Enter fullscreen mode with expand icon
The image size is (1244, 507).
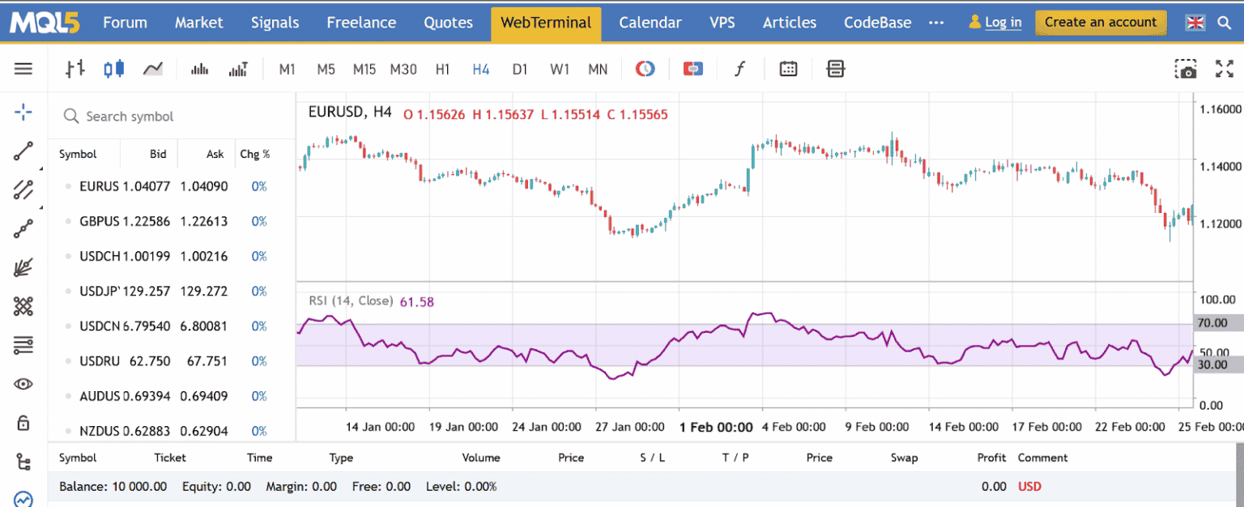(1225, 69)
